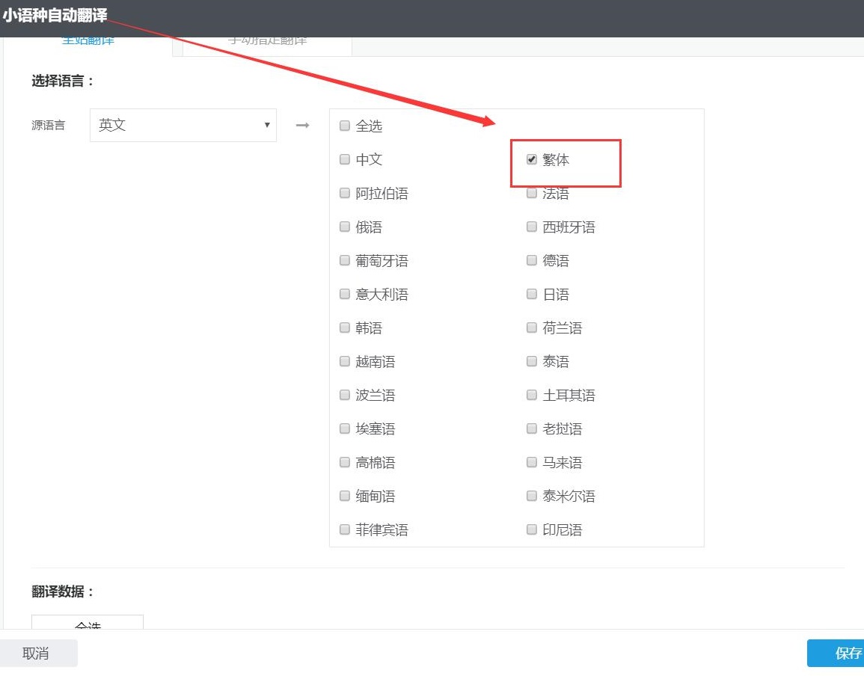Check the 越南语 checkbox
864x676 pixels.
(344, 361)
